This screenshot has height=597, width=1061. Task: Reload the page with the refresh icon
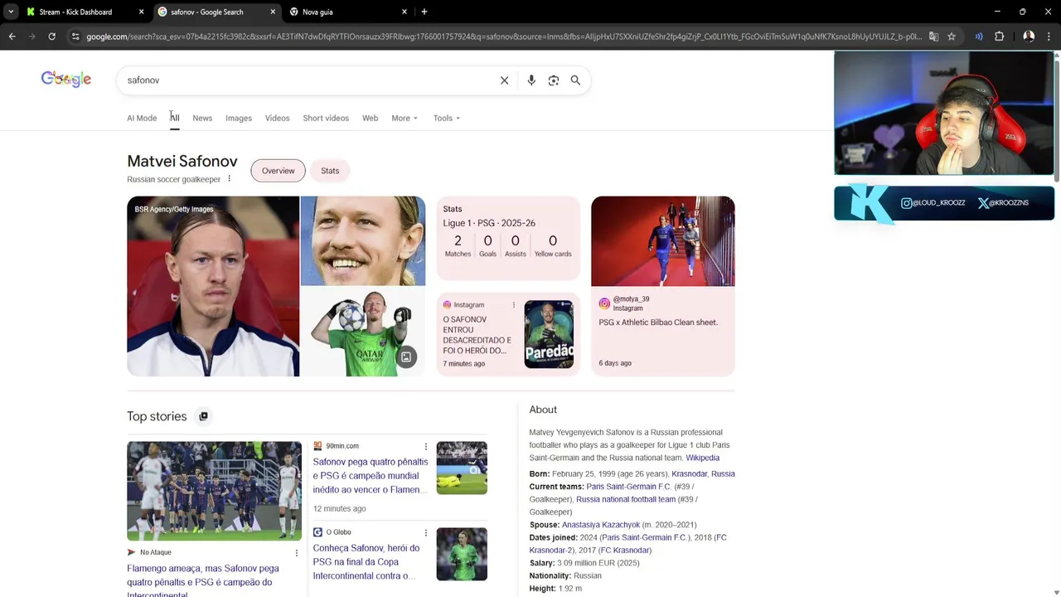pyautogui.click(x=51, y=36)
